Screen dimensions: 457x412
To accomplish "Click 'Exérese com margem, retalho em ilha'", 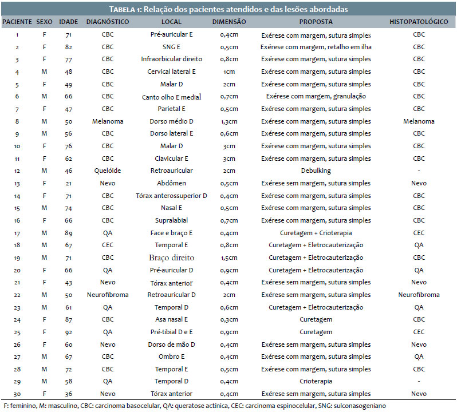I will coord(316,47).
